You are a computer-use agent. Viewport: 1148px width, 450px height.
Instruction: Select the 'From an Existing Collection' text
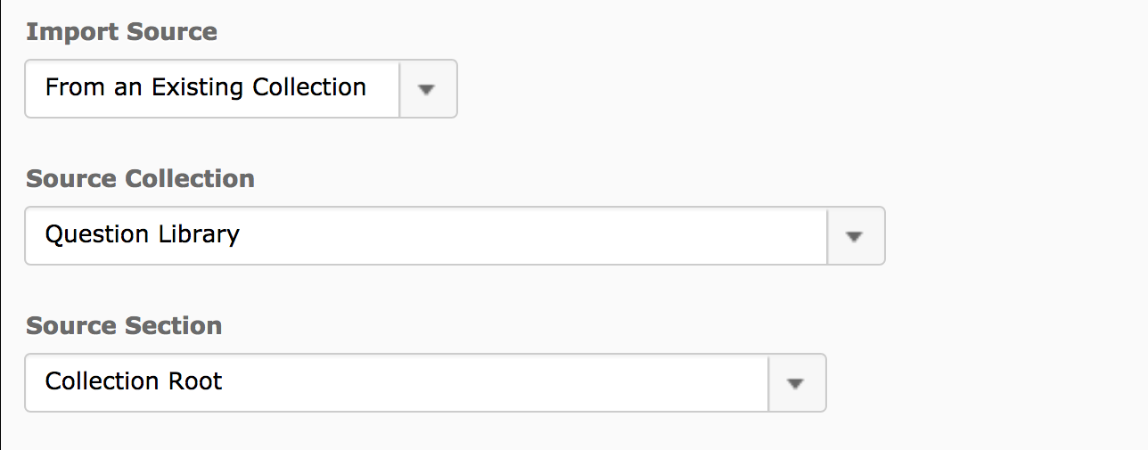click(206, 87)
